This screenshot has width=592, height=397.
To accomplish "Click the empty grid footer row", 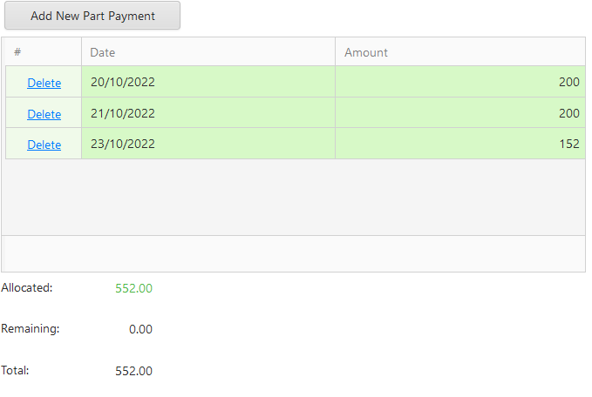I will pos(294,253).
